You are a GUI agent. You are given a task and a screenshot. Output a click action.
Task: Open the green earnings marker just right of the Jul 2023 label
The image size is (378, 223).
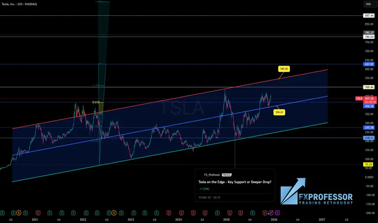pyautogui.click(x=157, y=212)
